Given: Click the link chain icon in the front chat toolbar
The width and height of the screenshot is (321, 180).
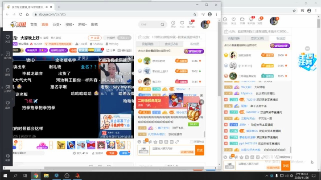Looking at the screenshot, I should 177,142.
